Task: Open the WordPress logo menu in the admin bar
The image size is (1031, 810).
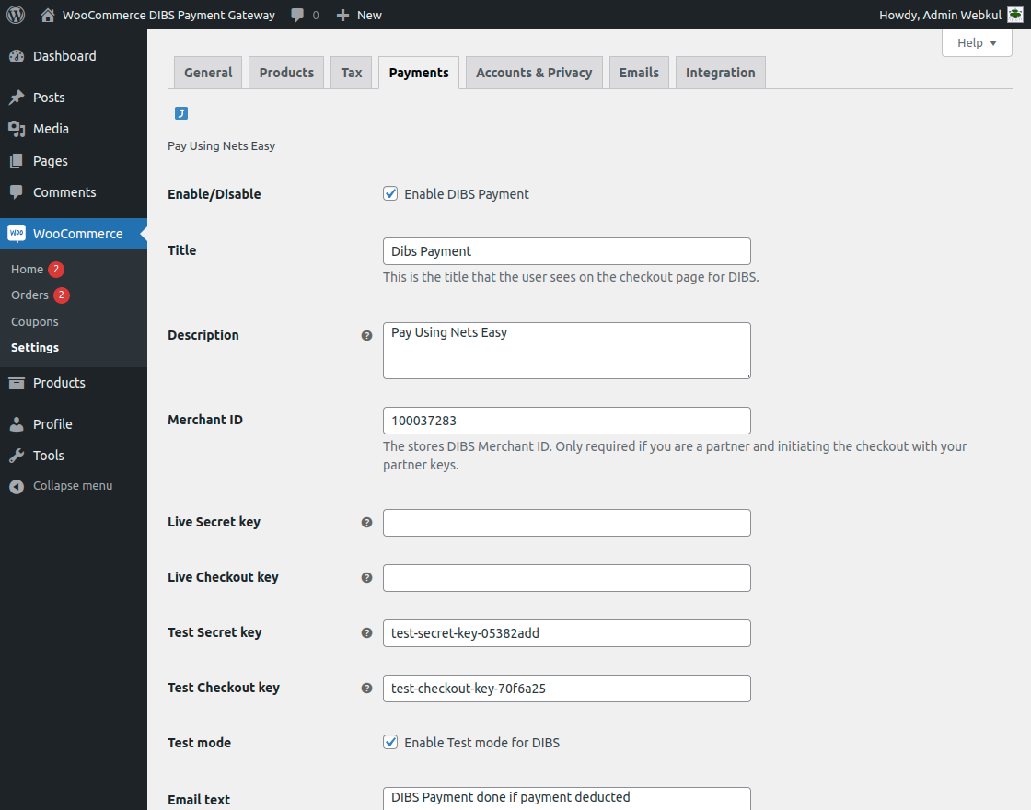Action: pyautogui.click(x=16, y=14)
